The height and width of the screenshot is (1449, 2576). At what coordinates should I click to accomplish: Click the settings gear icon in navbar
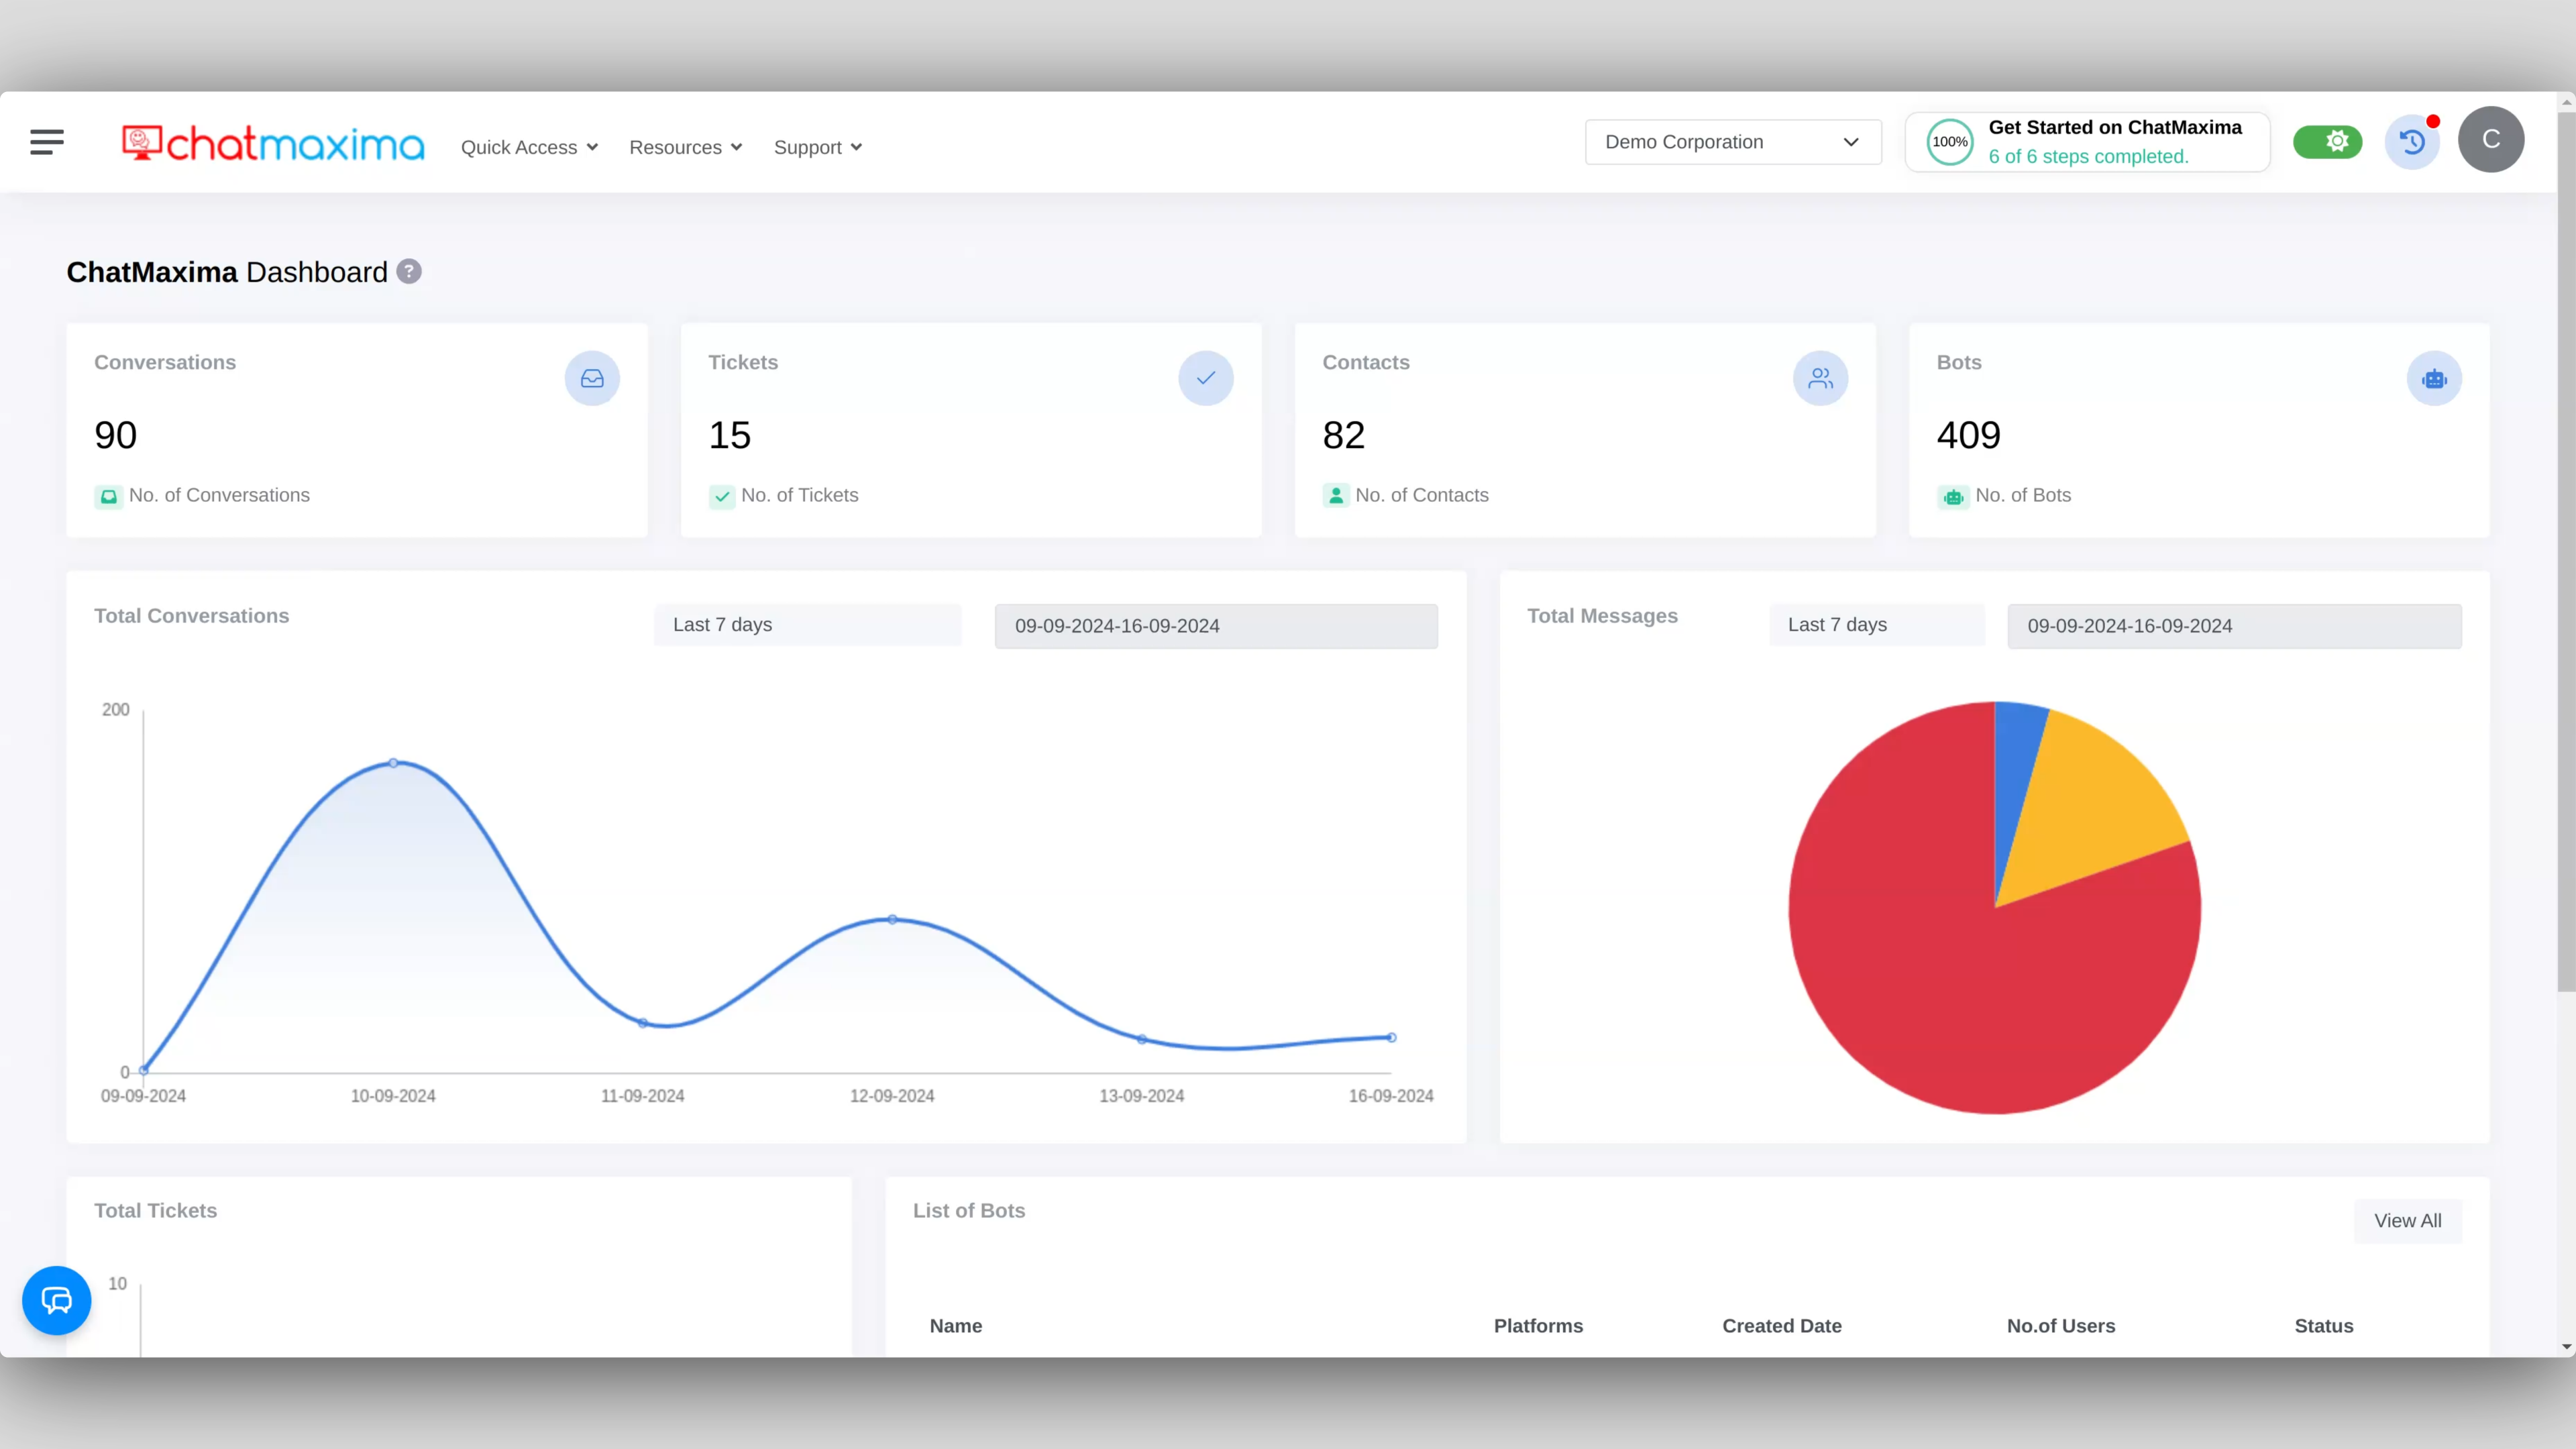(2335, 142)
